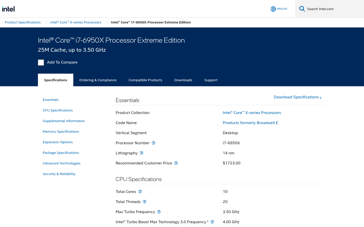This screenshot has height=227, width=364.
Task: Click the Code Name label
Action: click(x=126, y=123)
